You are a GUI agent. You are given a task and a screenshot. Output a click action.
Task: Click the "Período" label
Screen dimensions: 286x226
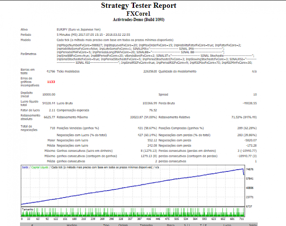[x=26, y=35]
